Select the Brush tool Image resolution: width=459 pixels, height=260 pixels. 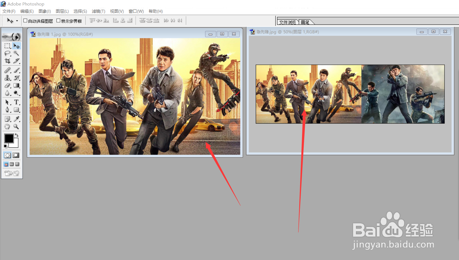17,70
